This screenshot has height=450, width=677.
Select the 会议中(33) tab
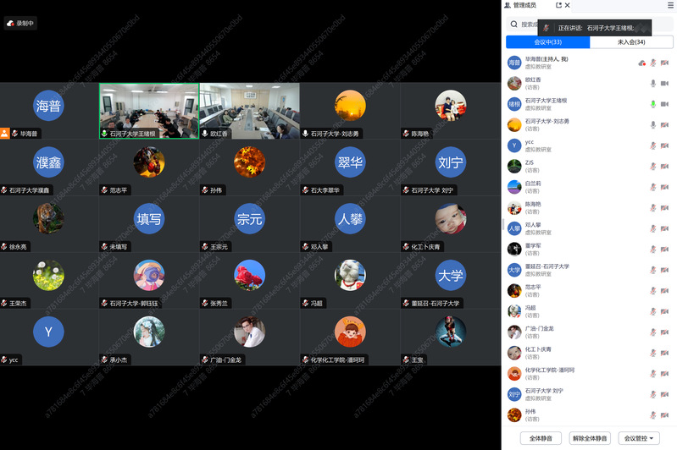[x=547, y=42]
